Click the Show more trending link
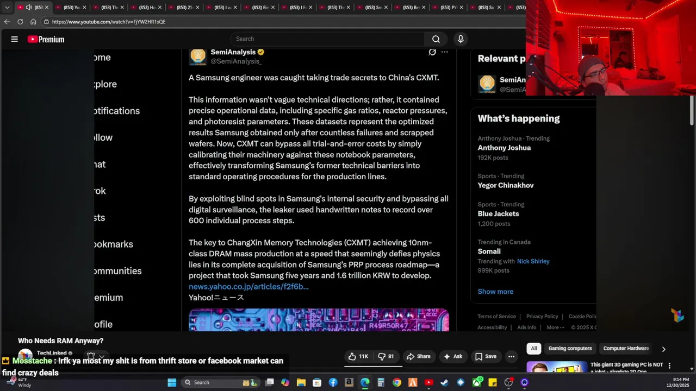696x391 pixels. [x=495, y=292]
